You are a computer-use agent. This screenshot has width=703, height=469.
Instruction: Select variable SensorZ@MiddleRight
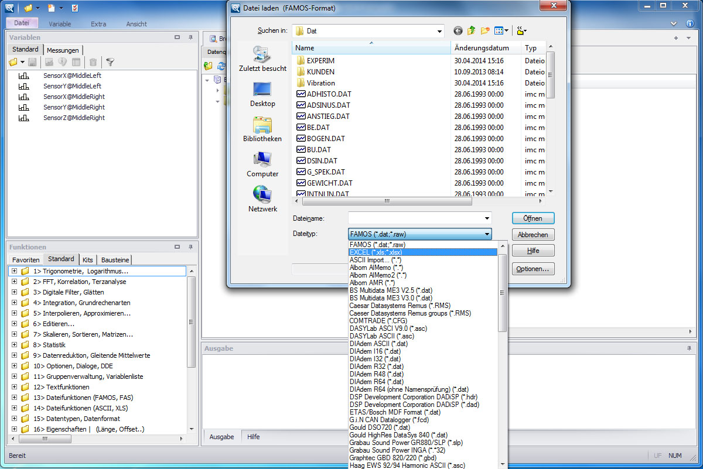click(74, 118)
